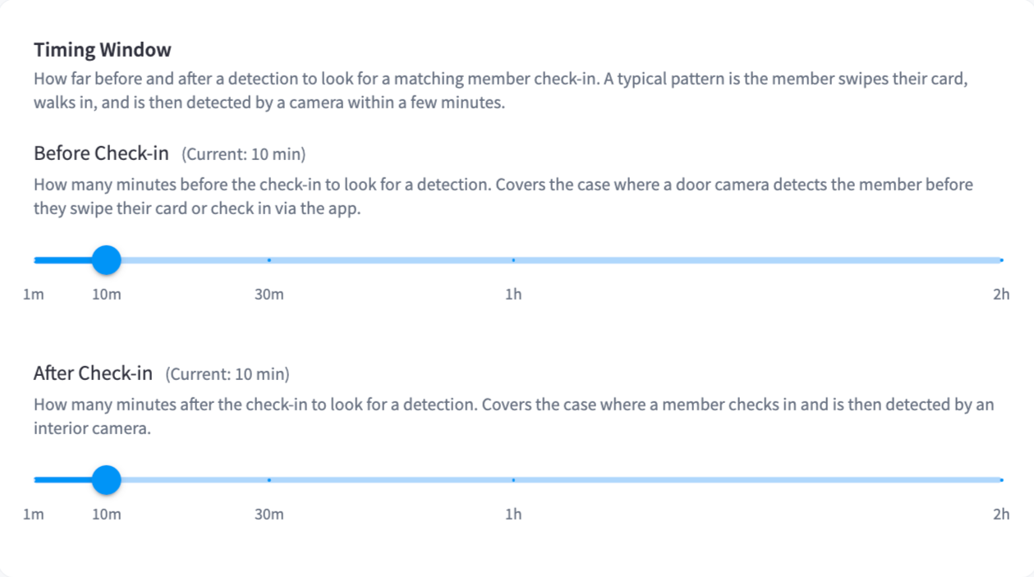Set After Check-in slider to 2h end
Screen dimensions: 1034x577
pos(1001,480)
